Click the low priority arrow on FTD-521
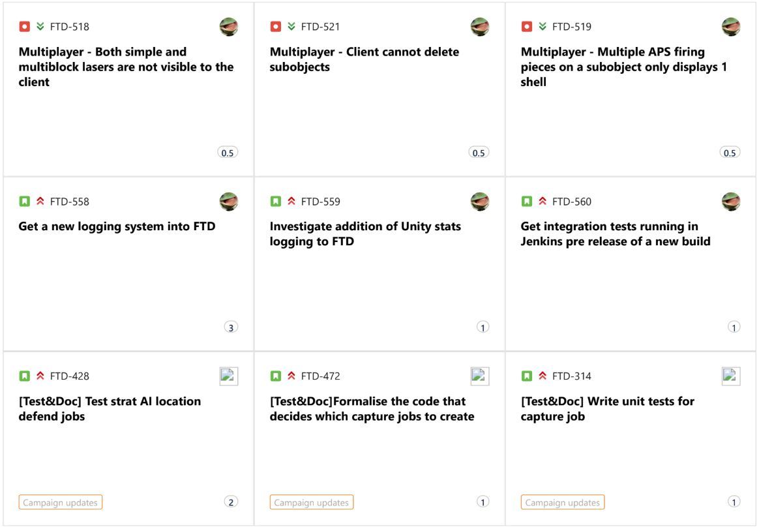This screenshot has height=529, width=759. coord(291,27)
